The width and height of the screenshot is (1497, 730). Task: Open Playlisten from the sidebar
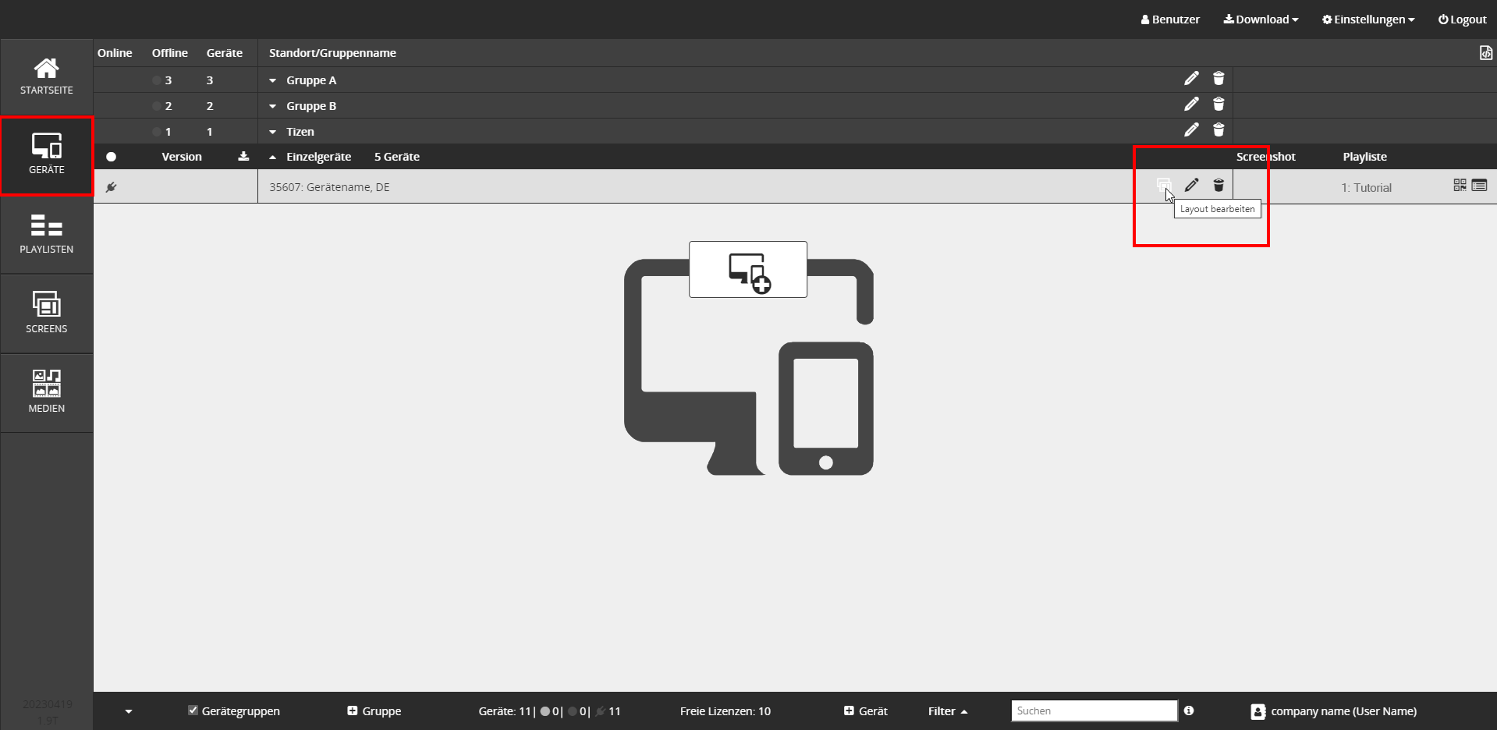(x=47, y=235)
